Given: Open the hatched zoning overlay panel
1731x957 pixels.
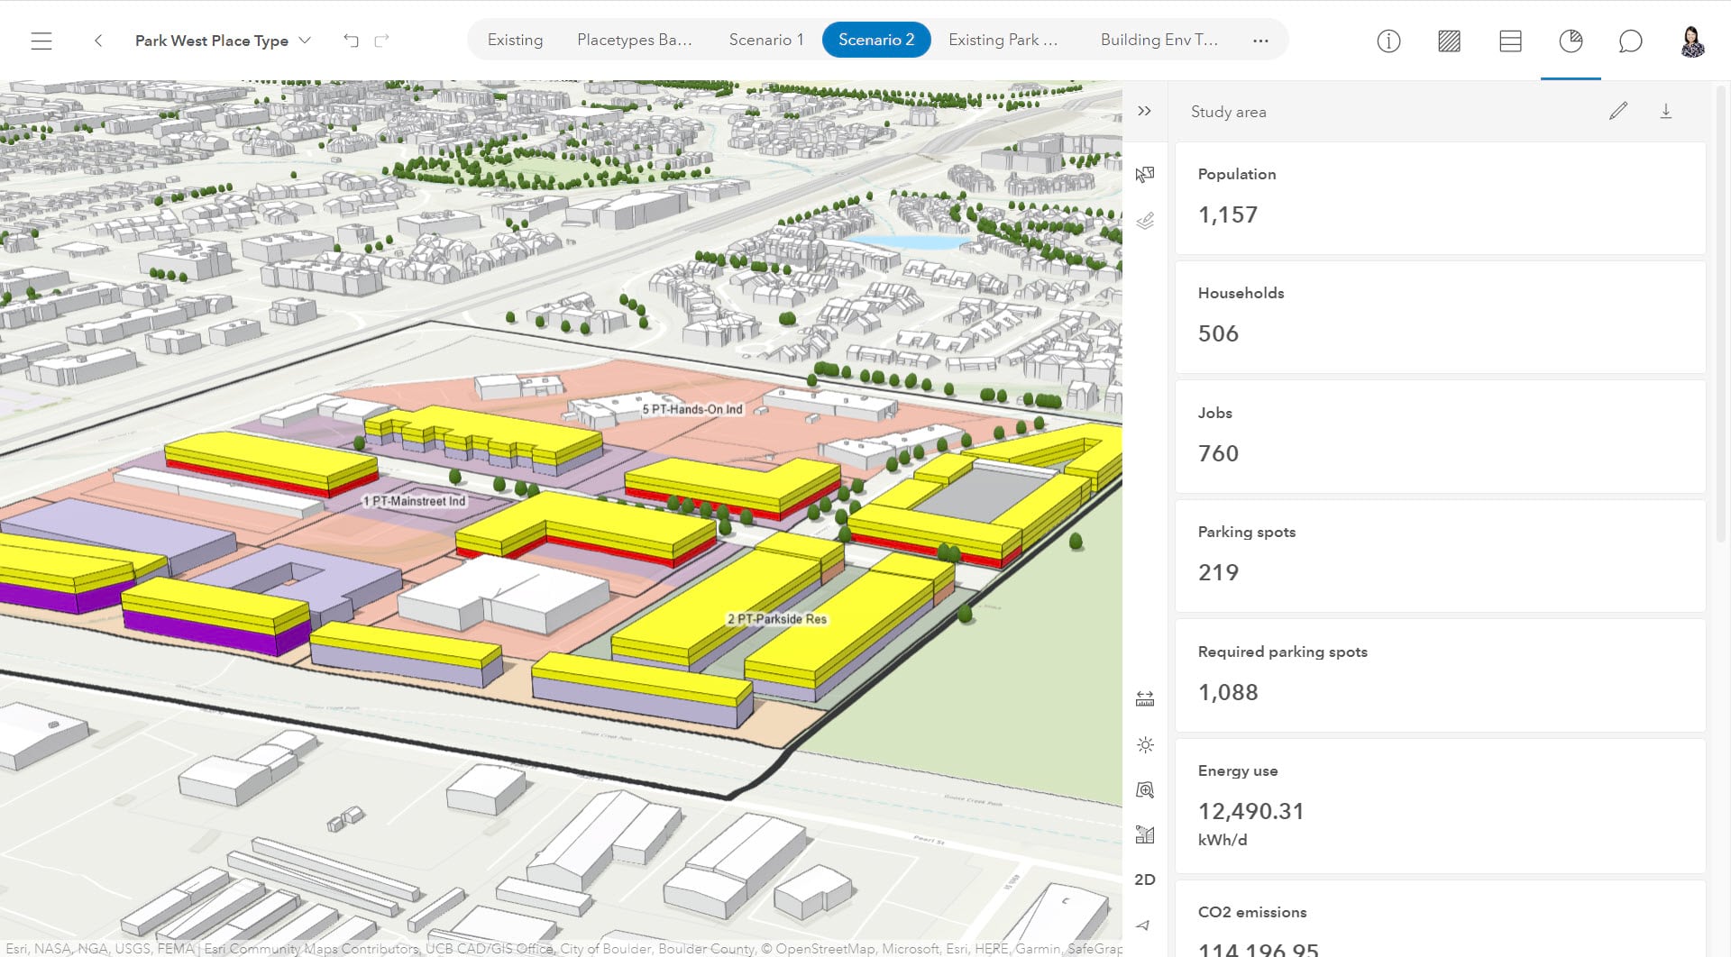Looking at the screenshot, I should 1449,41.
